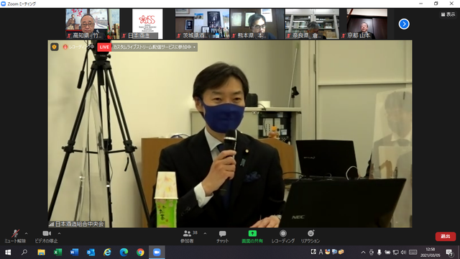
Task: Start 画面の共有 screen sharing
Action: 252,237
